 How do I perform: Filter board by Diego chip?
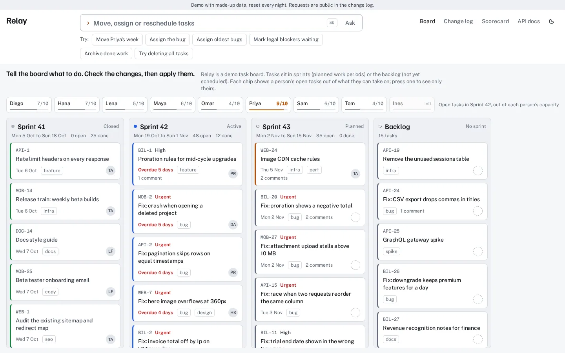coord(29,105)
